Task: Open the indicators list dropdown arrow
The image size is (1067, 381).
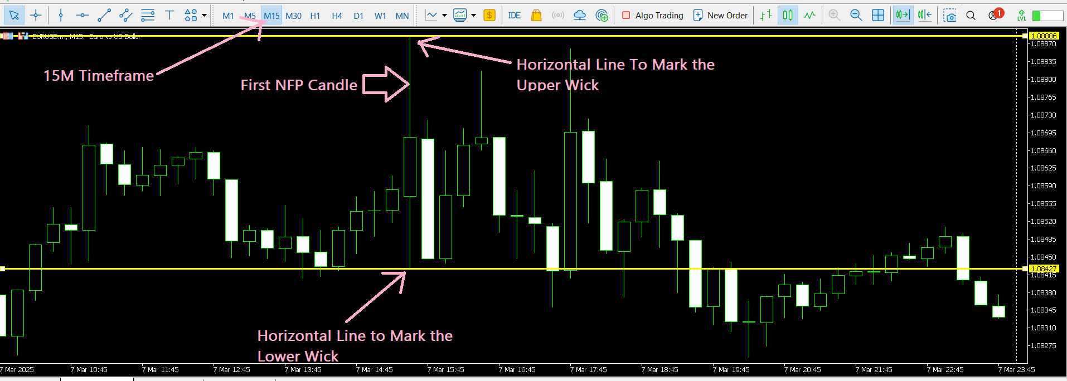Action: pyautogui.click(x=444, y=16)
